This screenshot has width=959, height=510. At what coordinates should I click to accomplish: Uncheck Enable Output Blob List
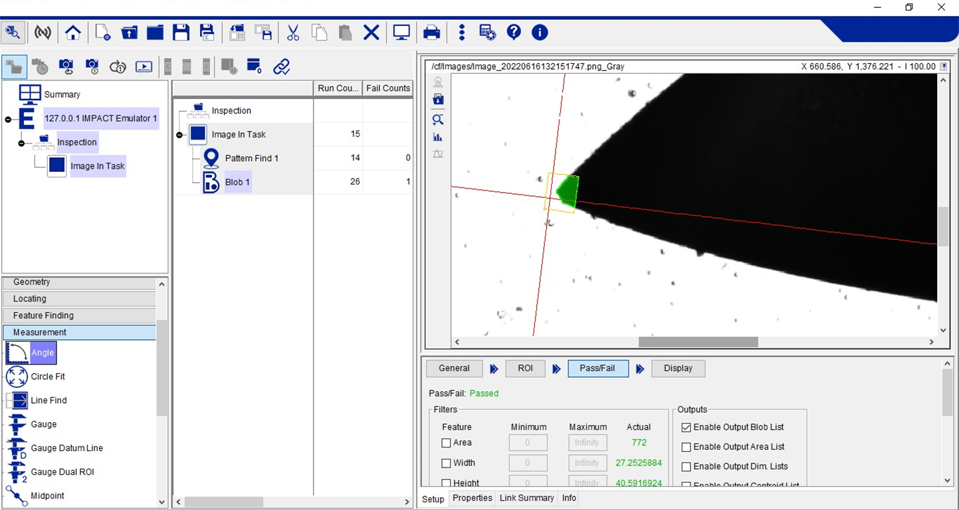(687, 428)
